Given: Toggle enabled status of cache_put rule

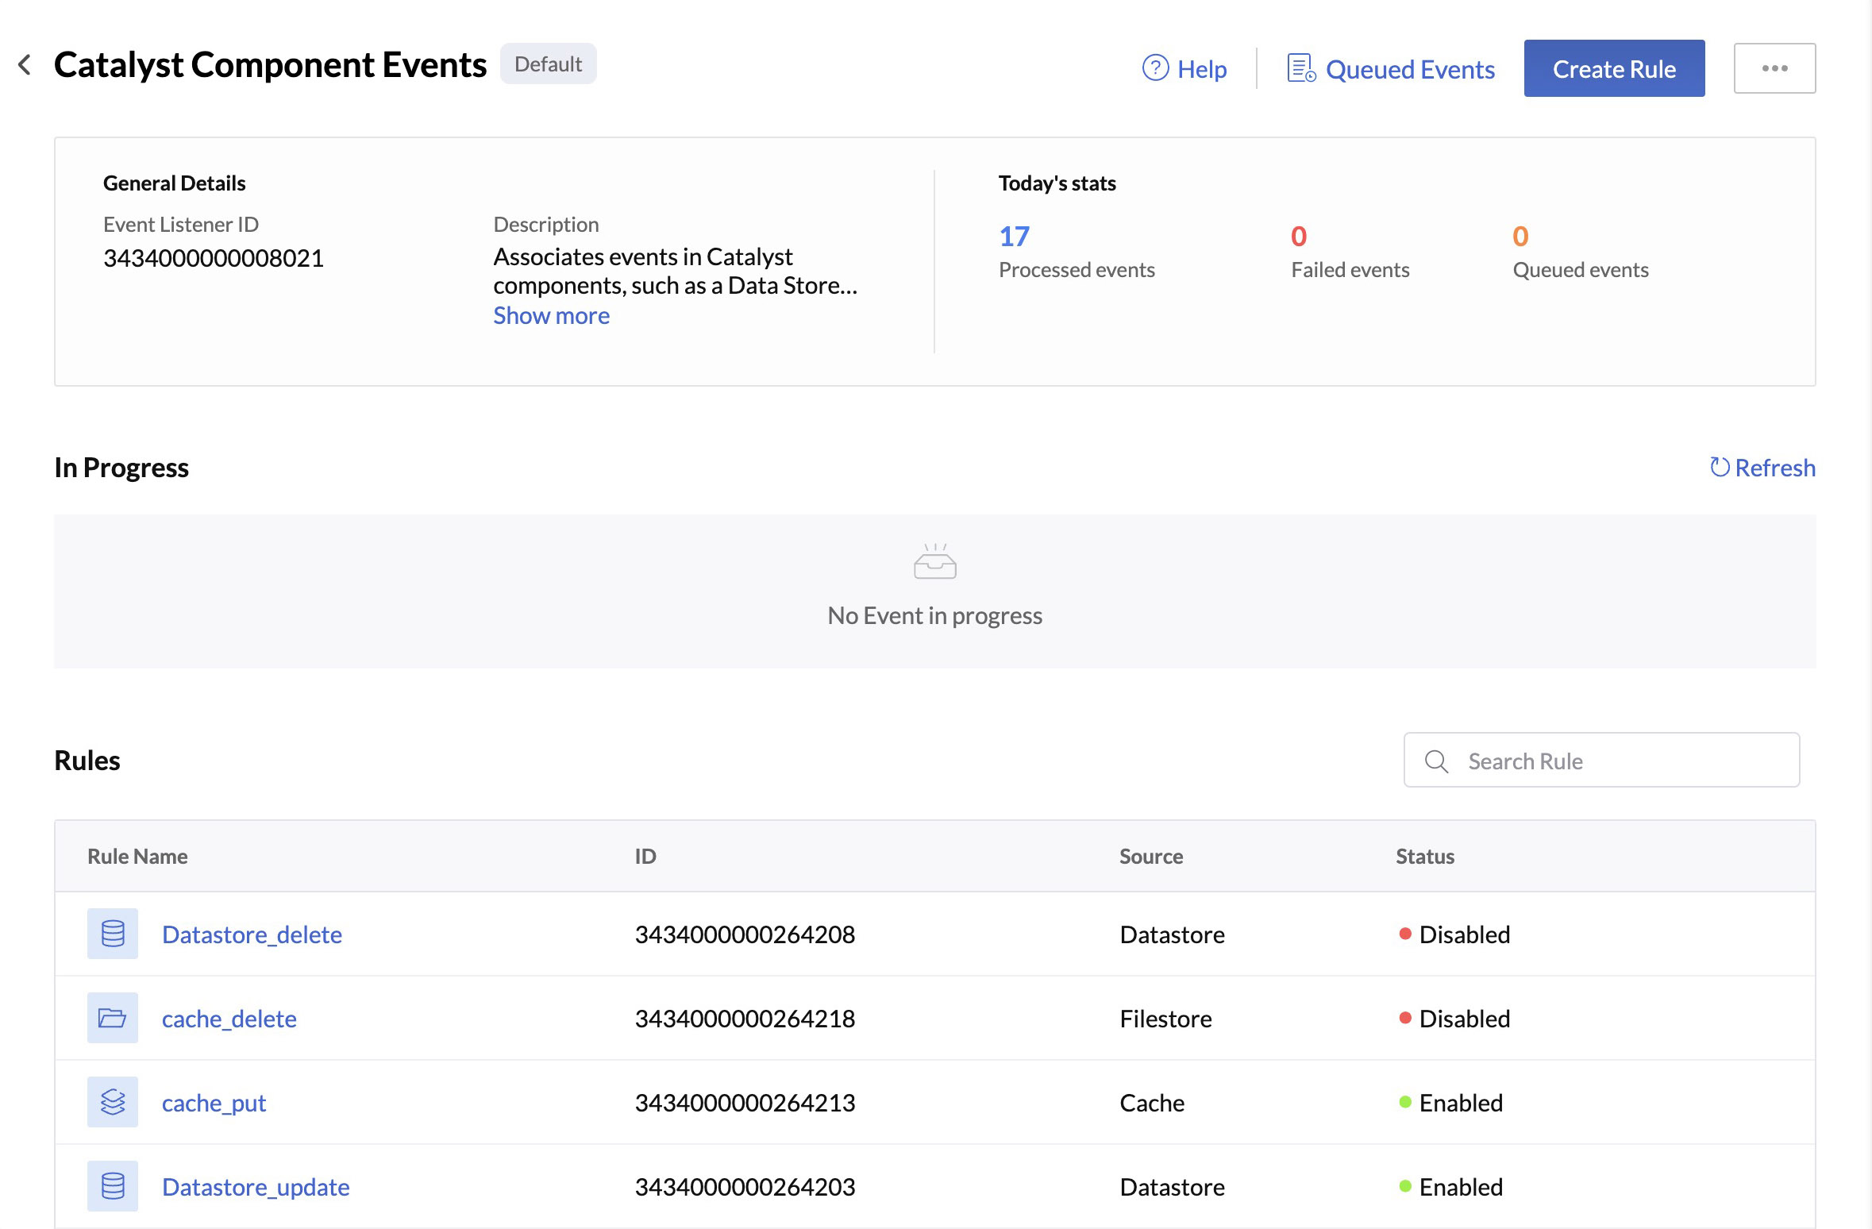Looking at the screenshot, I should (1446, 1101).
